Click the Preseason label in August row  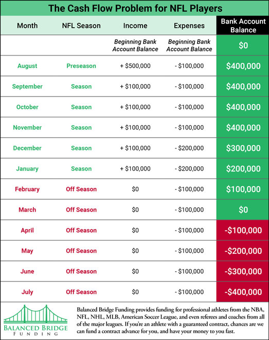point(81,66)
